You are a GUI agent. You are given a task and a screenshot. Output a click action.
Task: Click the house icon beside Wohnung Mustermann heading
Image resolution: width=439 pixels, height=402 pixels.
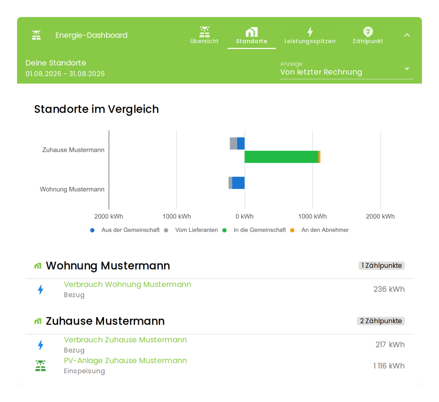38,266
